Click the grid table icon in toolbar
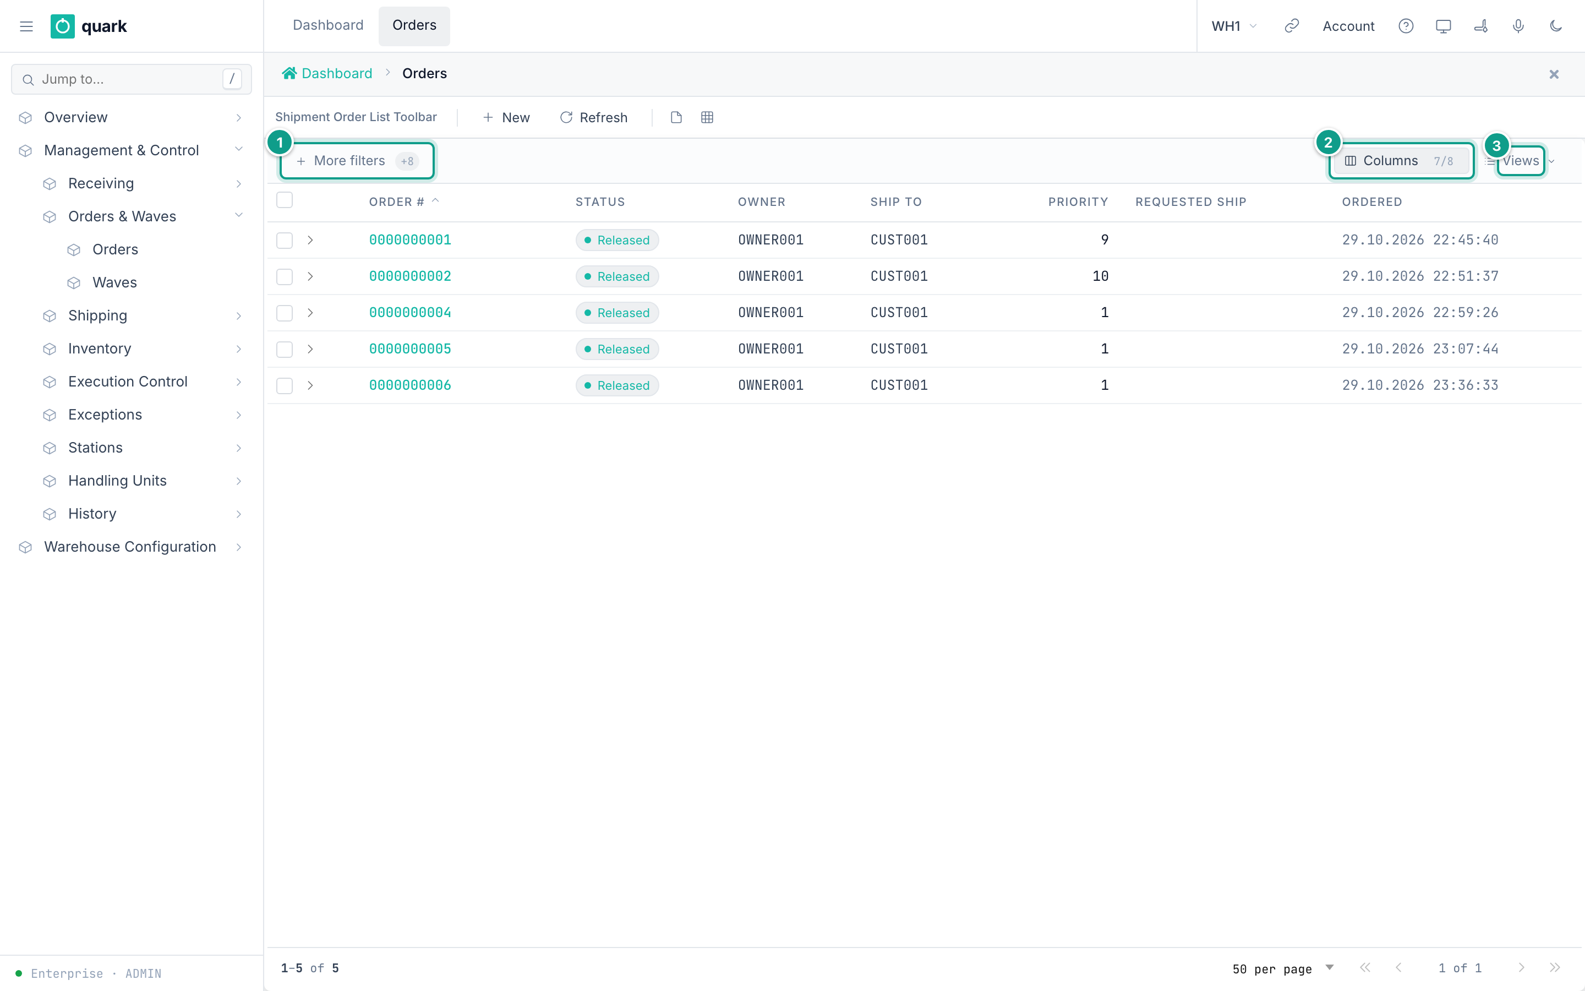This screenshot has width=1585, height=991. [707, 117]
